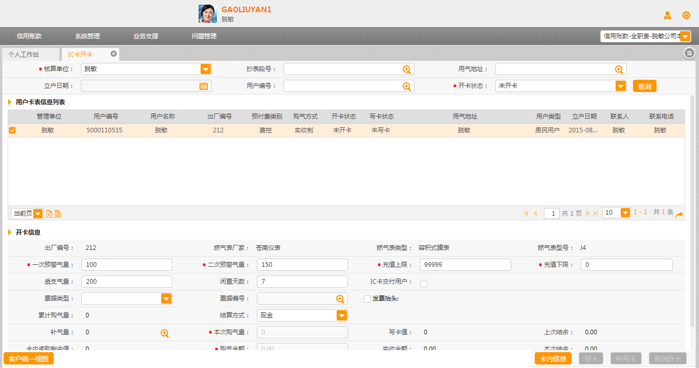This screenshot has width=699, height=368.
Task: Click the export to Excel icon
Action: pyautogui.click(x=49, y=214)
